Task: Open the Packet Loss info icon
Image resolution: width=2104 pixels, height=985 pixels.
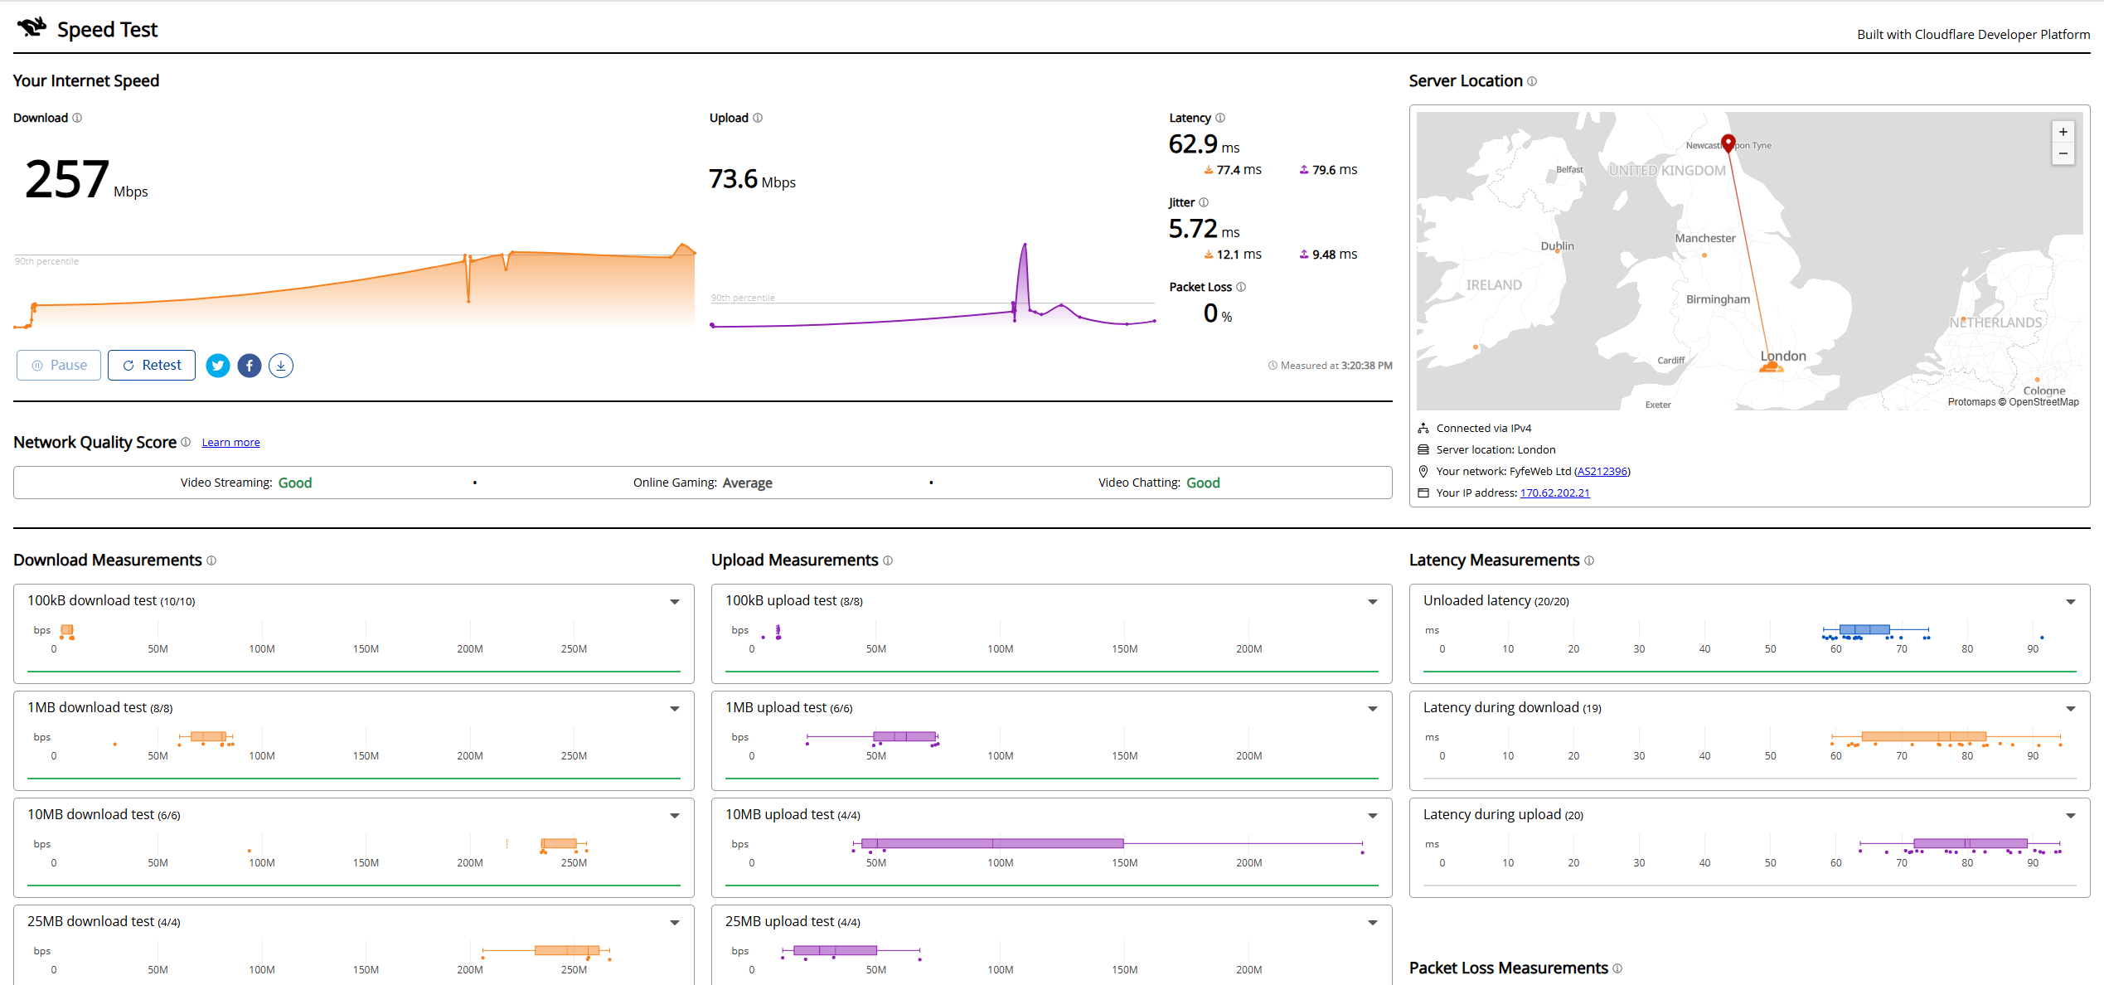Action: [1241, 287]
